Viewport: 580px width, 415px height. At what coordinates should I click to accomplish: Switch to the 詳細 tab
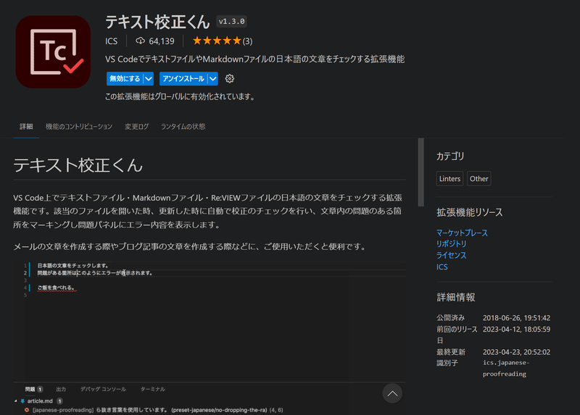pos(26,127)
